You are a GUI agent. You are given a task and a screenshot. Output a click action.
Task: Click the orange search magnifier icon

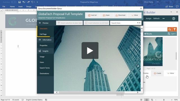tap(170, 29)
